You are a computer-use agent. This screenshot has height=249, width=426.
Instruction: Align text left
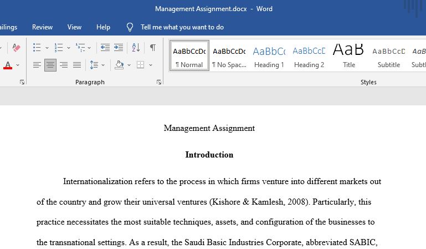pyautogui.click(x=37, y=65)
